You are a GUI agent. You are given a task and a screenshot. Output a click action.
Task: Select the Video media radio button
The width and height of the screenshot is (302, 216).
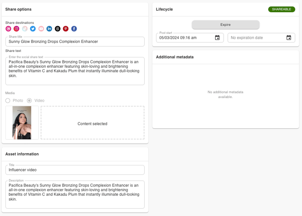29,100
